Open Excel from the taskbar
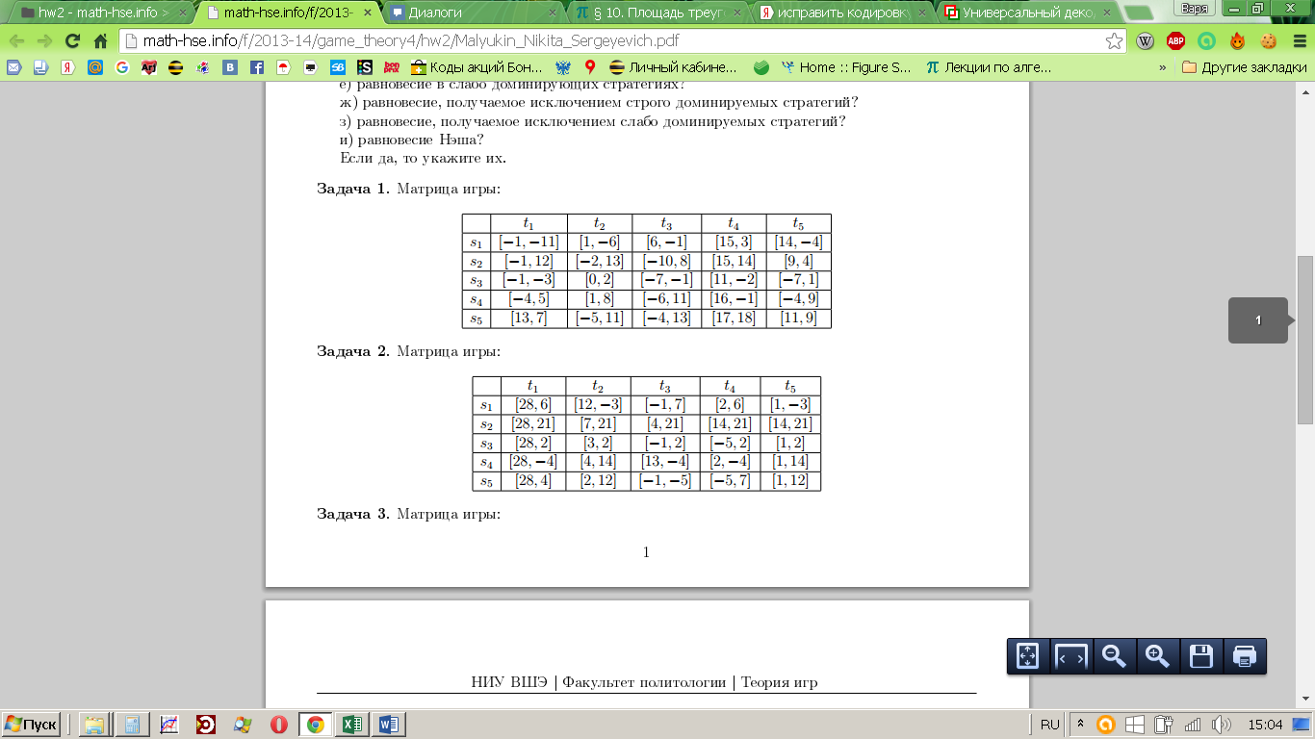The width and height of the screenshot is (1315, 739). pos(350,725)
